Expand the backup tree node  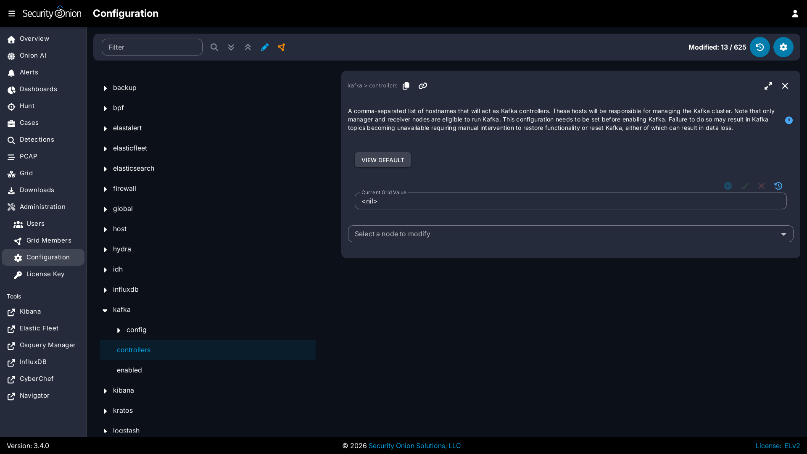(x=105, y=88)
